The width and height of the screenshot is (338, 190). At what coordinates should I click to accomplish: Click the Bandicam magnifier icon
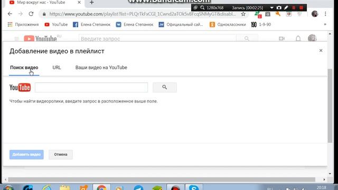click(x=202, y=8)
